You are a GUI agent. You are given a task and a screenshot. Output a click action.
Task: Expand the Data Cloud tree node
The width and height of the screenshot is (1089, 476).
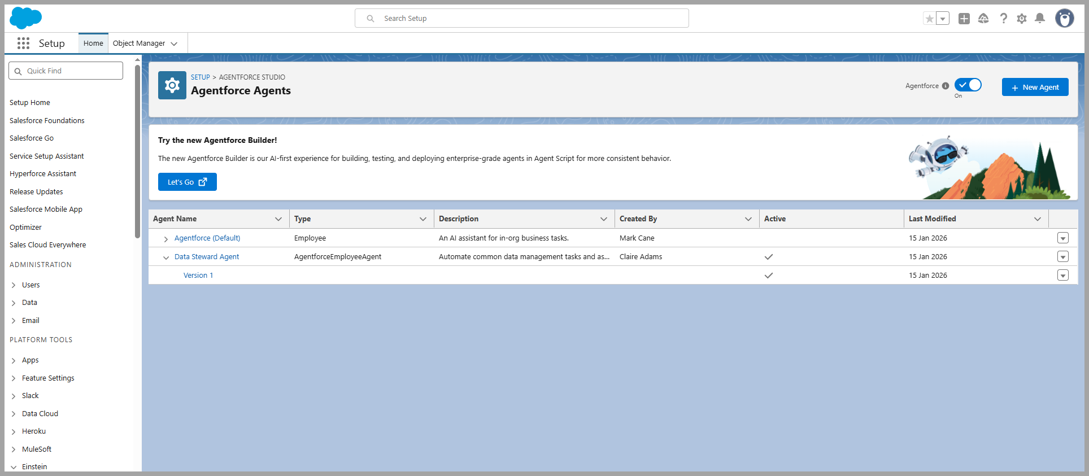[14, 414]
